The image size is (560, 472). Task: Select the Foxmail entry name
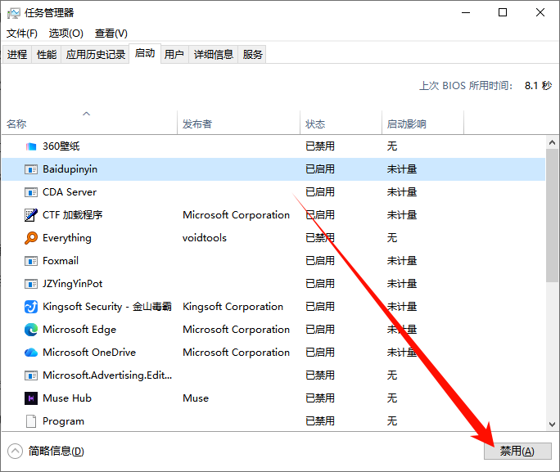61,261
